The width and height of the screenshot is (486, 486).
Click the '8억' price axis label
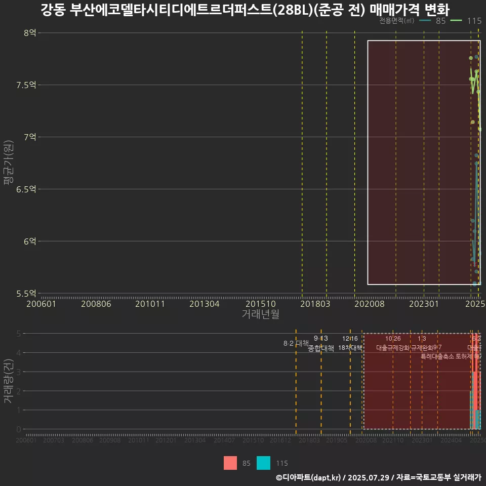30,33
